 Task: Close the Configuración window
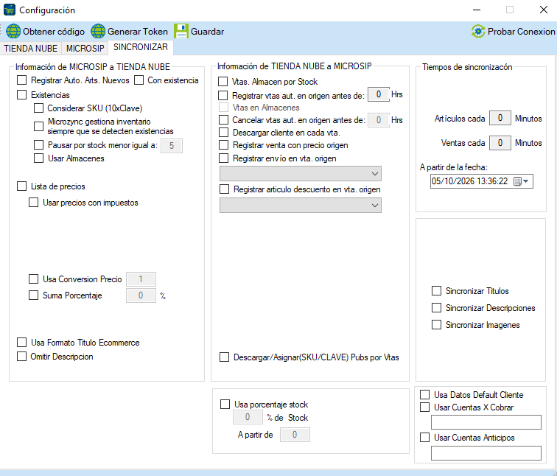click(x=544, y=10)
